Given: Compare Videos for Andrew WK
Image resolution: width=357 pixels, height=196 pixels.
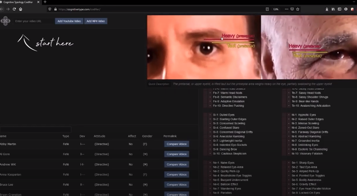Looking at the screenshot, I should tap(177, 164).
